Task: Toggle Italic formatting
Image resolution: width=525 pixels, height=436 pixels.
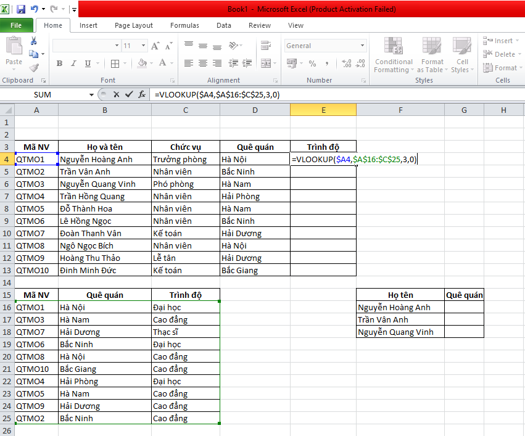Action: (73, 64)
